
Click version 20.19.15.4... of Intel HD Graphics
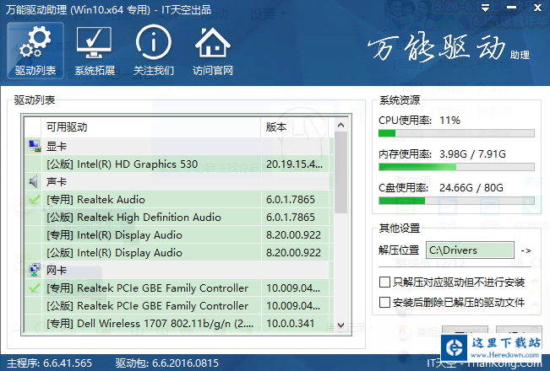pyautogui.click(x=294, y=164)
